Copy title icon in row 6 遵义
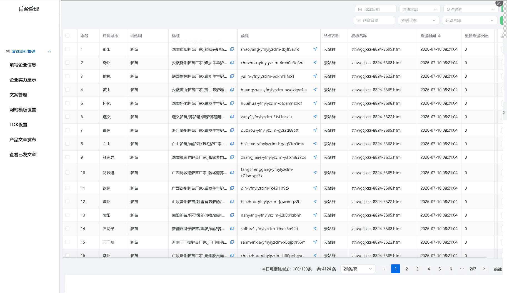Viewport: 507px width, 293px height. [x=232, y=117]
